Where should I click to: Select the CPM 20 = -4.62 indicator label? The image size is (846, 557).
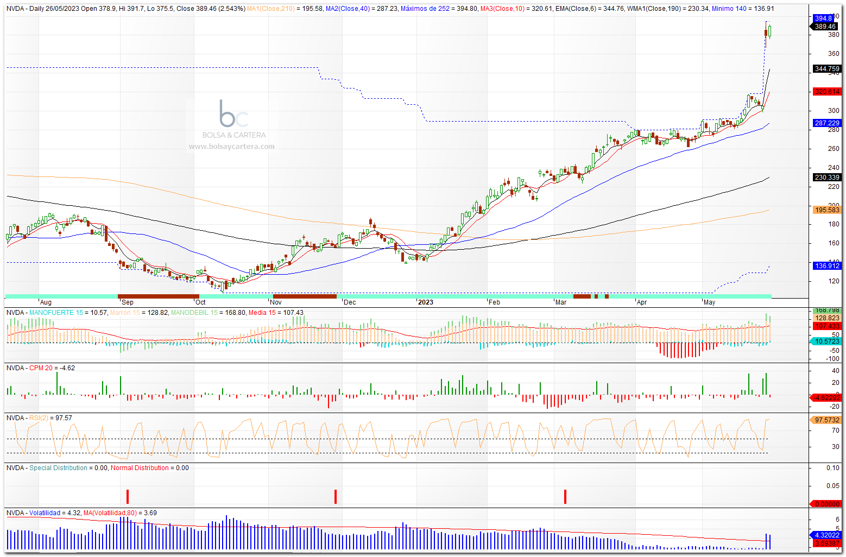[52, 368]
